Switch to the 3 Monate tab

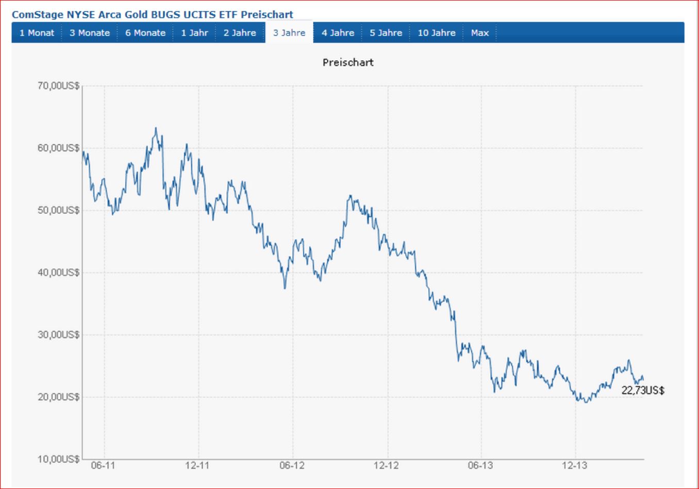[90, 32]
